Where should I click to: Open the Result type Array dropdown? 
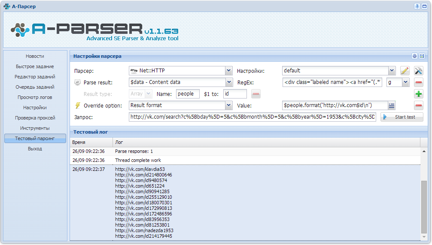148,94
